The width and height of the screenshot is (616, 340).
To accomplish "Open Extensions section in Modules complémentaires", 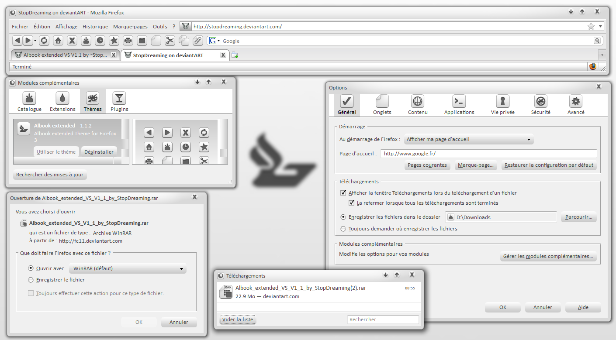I will point(62,102).
